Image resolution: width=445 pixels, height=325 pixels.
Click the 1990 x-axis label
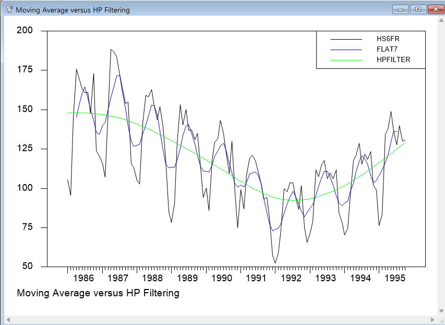pyautogui.click(x=222, y=278)
